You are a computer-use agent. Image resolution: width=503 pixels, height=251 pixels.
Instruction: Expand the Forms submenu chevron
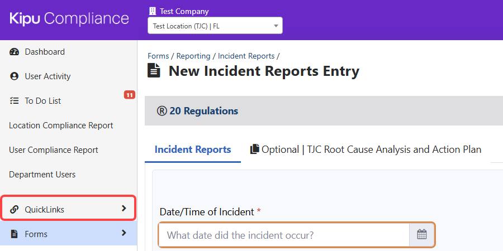(124, 233)
